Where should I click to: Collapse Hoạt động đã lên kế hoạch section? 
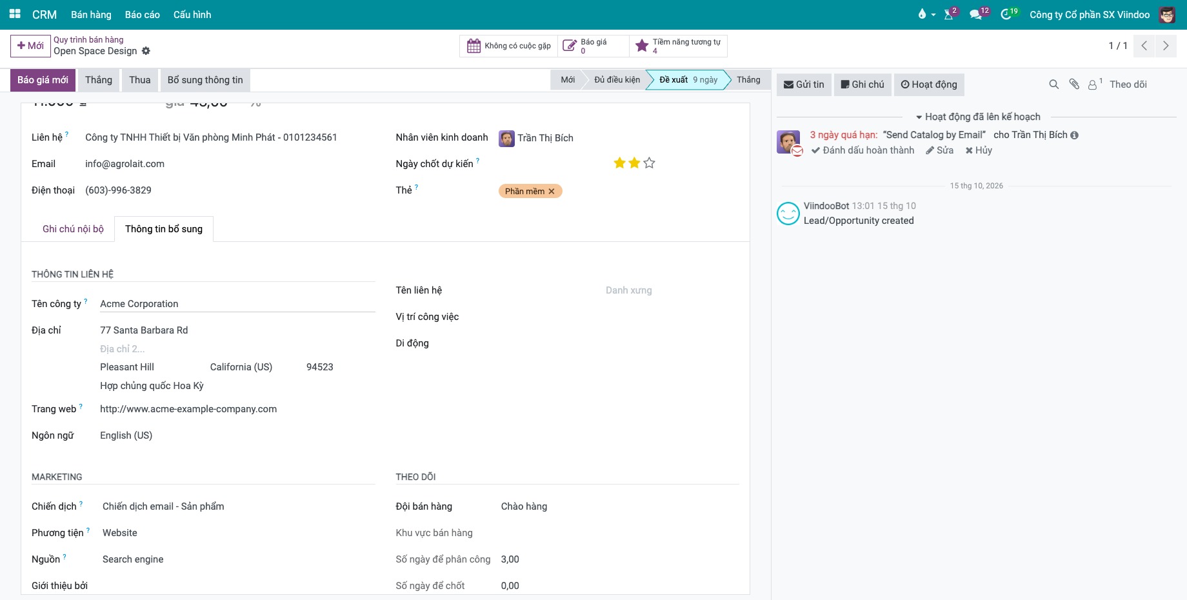[978, 117]
